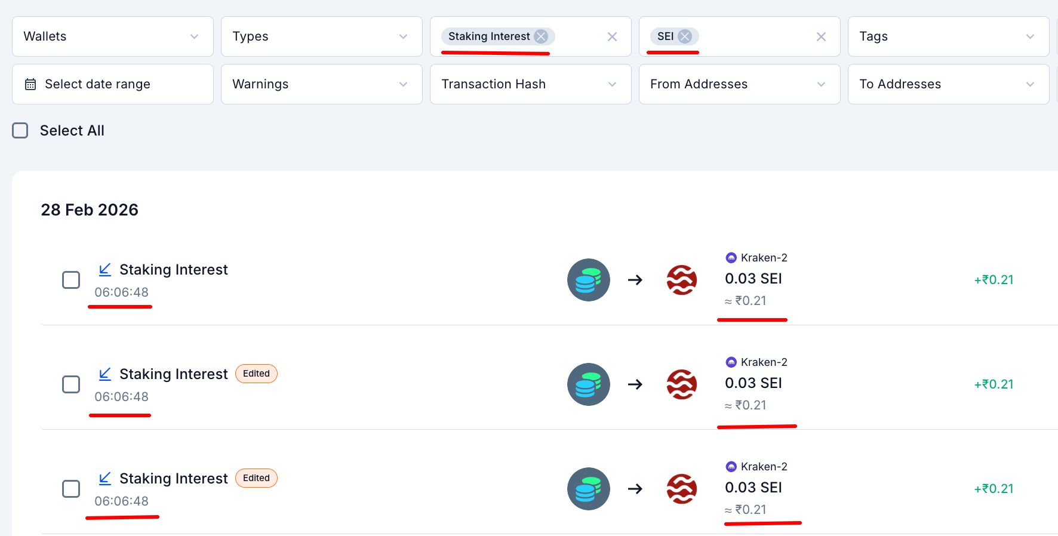The height and width of the screenshot is (536, 1058).
Task: Tick the second Staking Interest row checkbox
Action: [71, 384]
